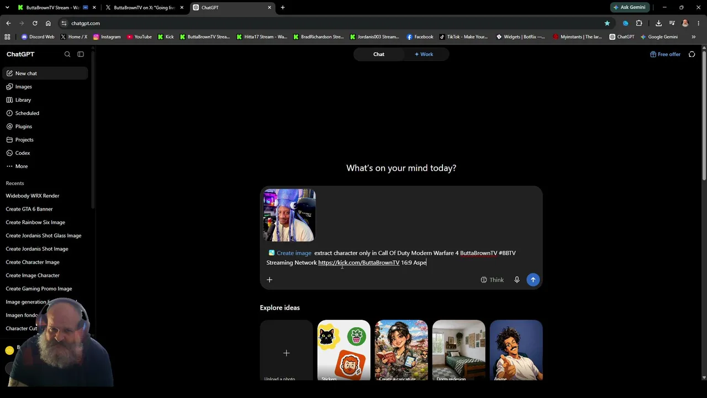Open Library in the sidebar
The height and width of the screenshot is (398, 707).
(44, 100)
